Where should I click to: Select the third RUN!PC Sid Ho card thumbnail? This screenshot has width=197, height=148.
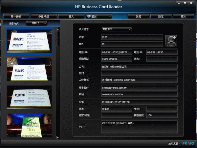[x=29, y=97]
